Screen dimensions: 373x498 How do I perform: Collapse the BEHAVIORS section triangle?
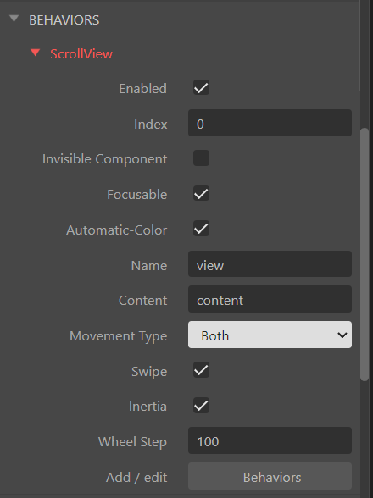tap(14, 19)
